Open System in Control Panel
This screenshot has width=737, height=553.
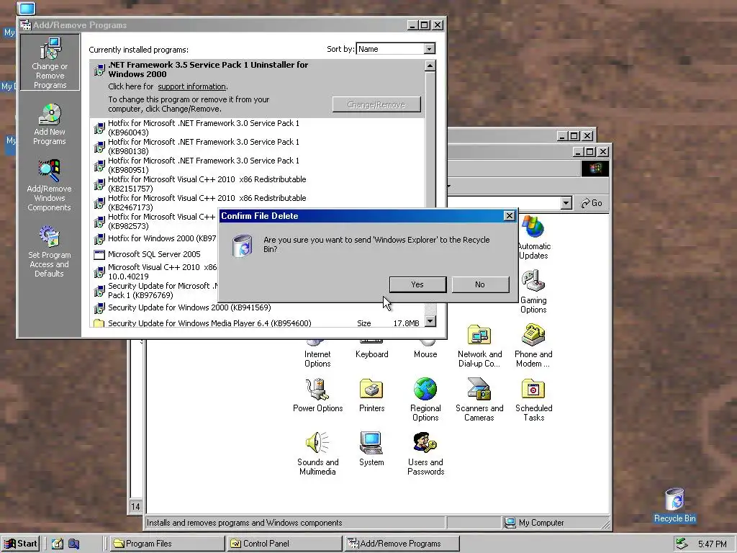pyautogui.click(x=372, y=449)
